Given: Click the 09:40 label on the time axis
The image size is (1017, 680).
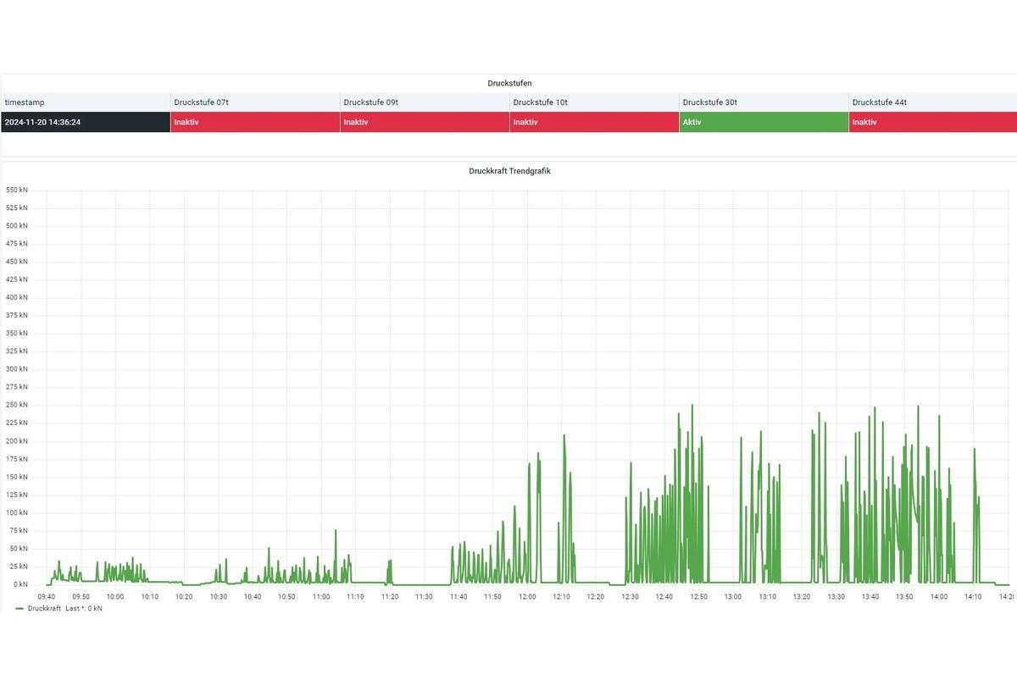Looking at the screenshot, I should click(x=47, y=597).
